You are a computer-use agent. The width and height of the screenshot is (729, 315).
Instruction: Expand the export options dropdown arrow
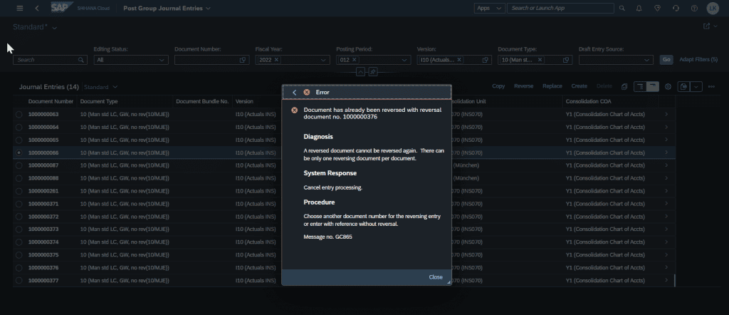pos(696,86)
